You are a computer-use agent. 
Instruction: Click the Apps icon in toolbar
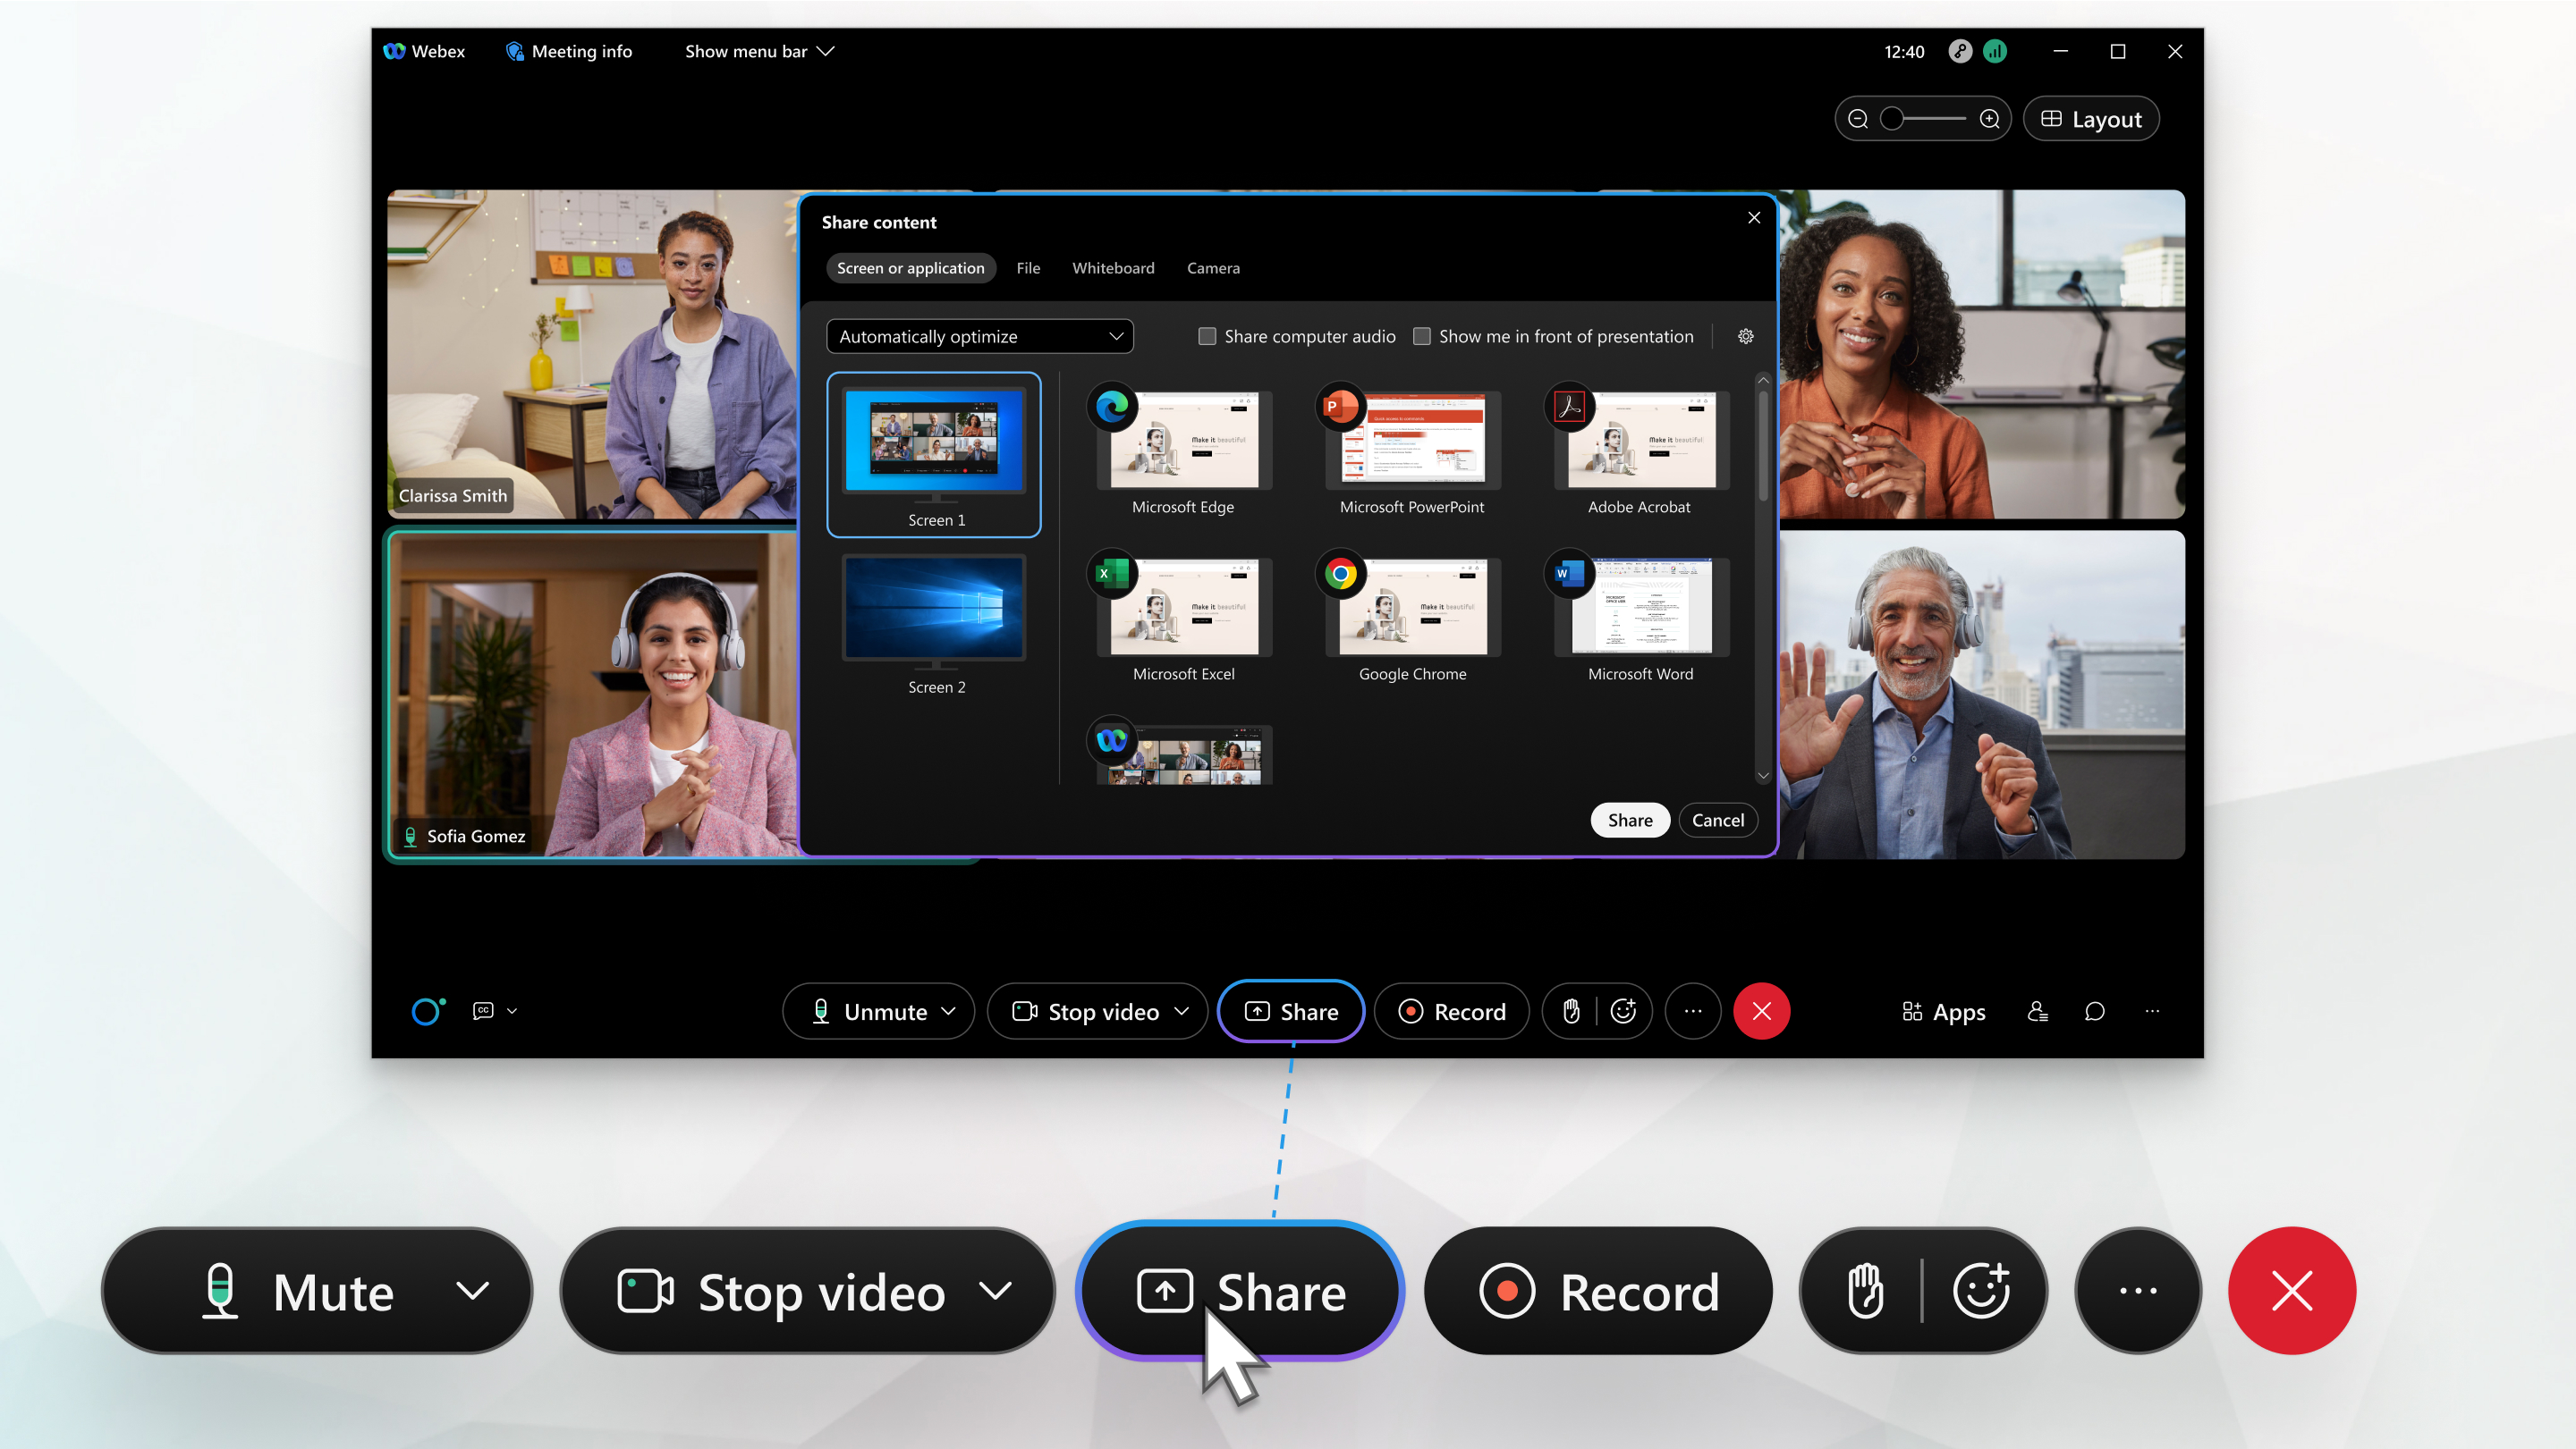1943,1011
